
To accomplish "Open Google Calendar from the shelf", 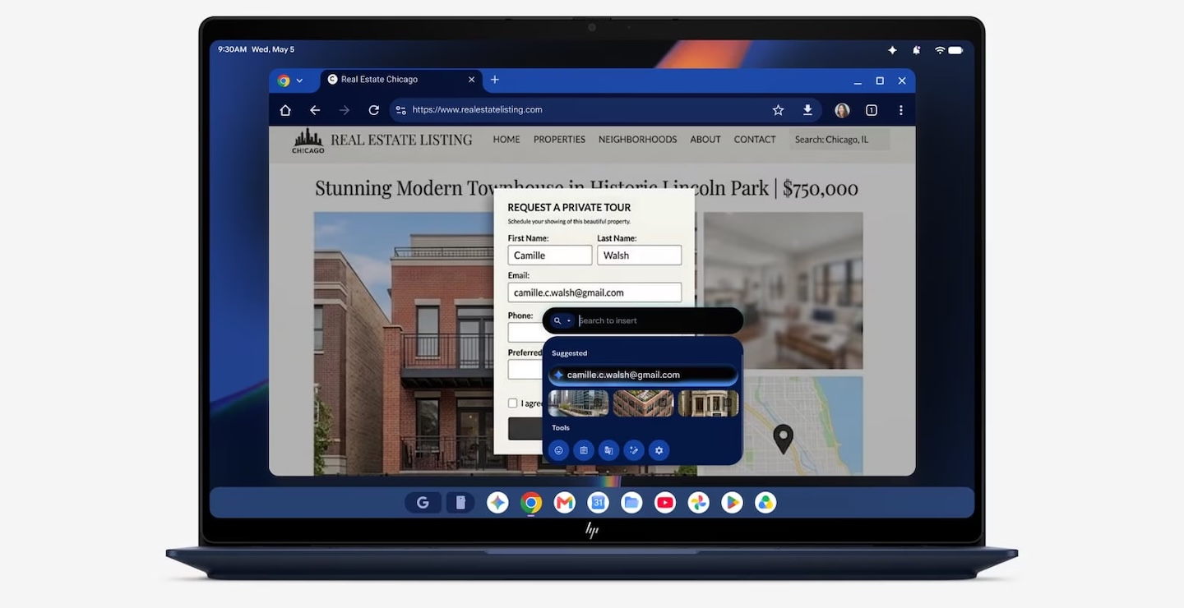I will point(598,503).
